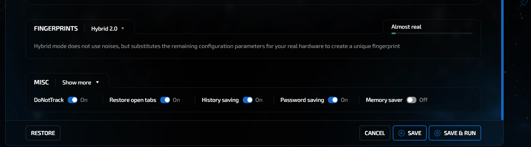Disable the Password saving switch
Image resolution: width=531 pixels, height=147 pixels.
[x=333, y=100]
